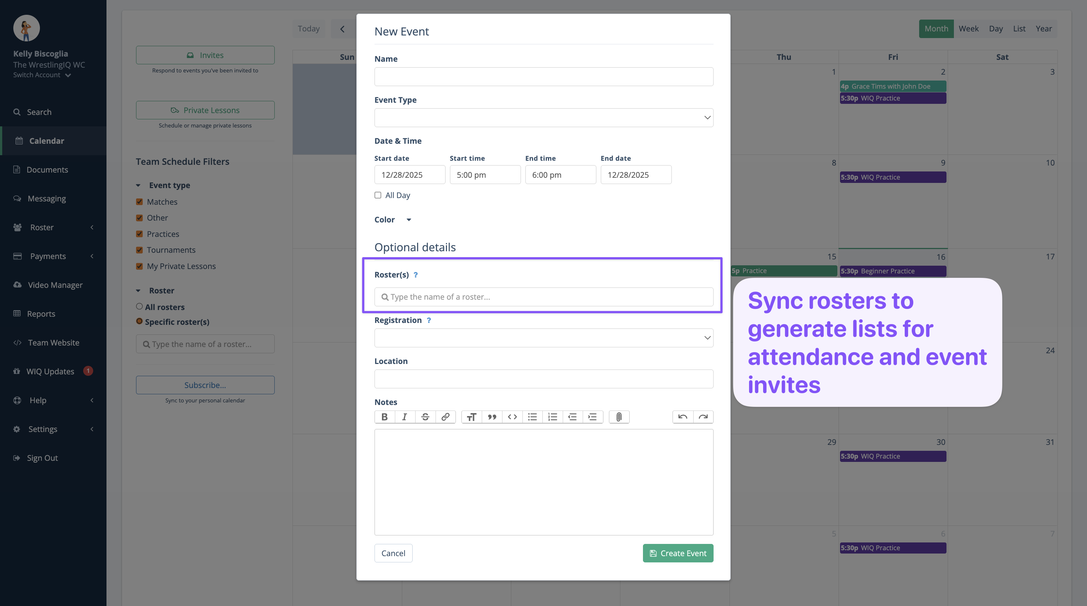Image resolution: width=1087 pixels, height=606 pixels.
Task: Click the code formatting icon
Action: click(x=512, y=417)
